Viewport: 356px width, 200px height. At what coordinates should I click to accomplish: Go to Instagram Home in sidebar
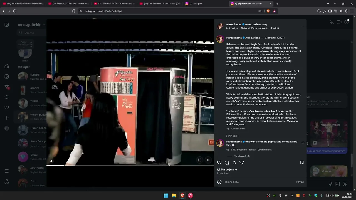pyautogui.click(x=7, y=66)
